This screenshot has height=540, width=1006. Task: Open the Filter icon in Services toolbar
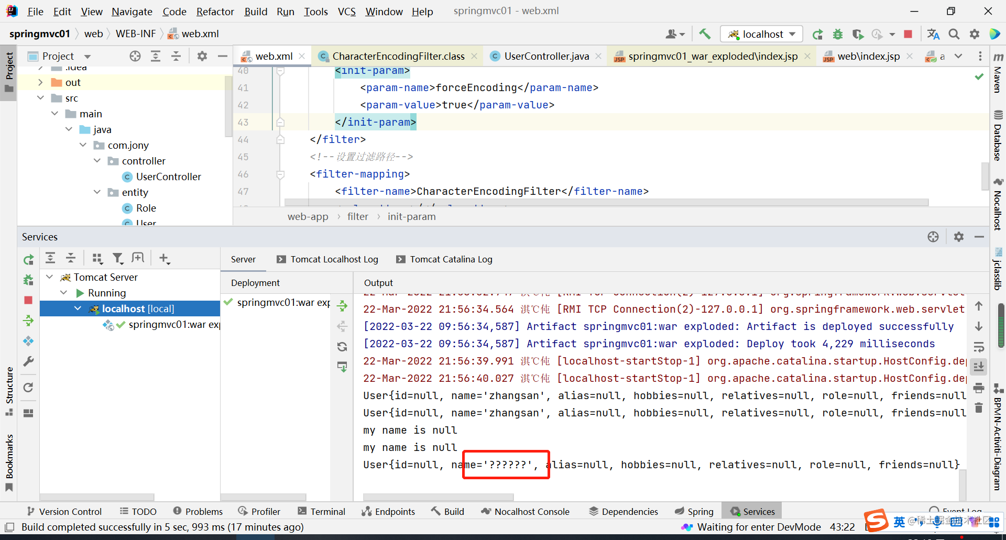point(118,258)
